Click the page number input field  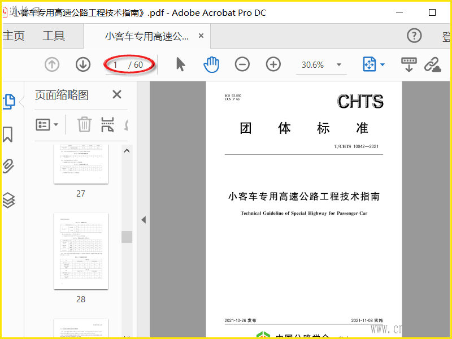point(115,65)
